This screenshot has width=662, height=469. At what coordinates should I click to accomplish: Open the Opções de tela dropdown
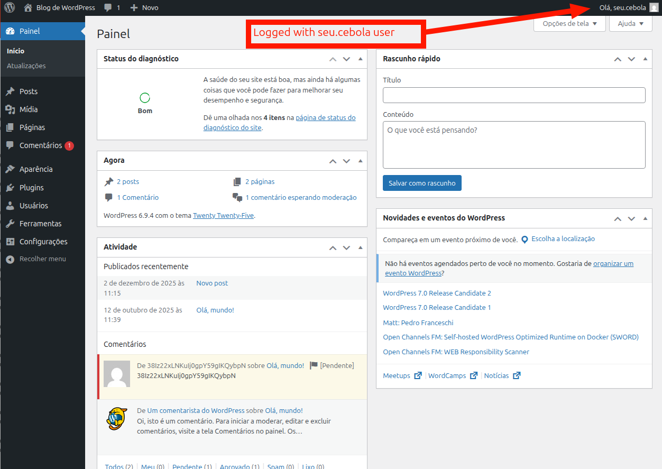coord(569,23)
